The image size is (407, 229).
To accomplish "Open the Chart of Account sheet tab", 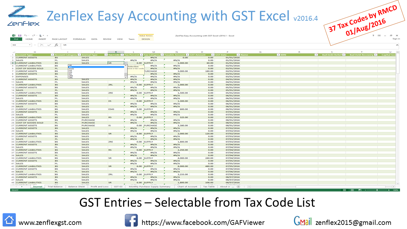I will click(187, 187).
